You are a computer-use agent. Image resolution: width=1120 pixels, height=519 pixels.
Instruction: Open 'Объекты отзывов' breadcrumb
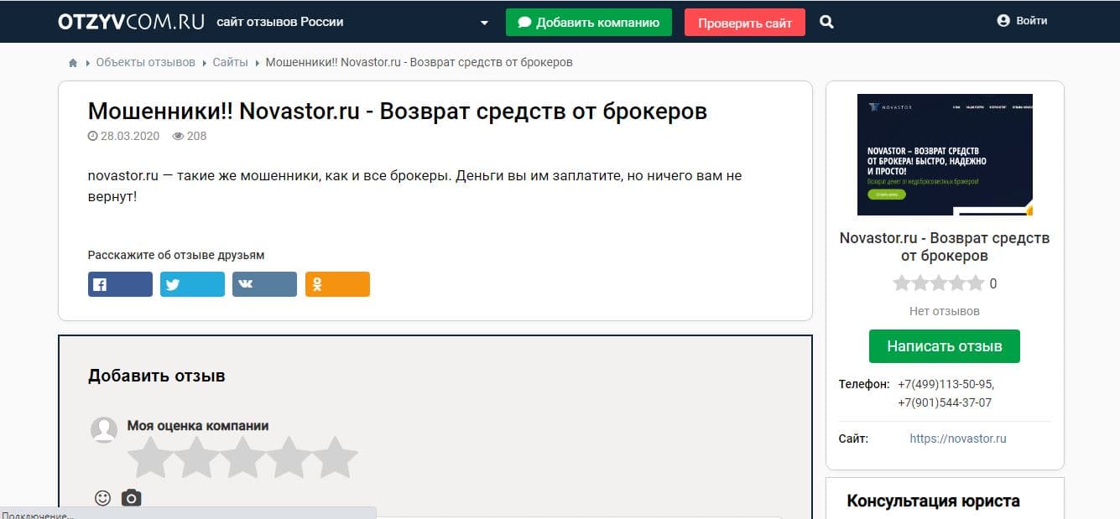point(145,63)
